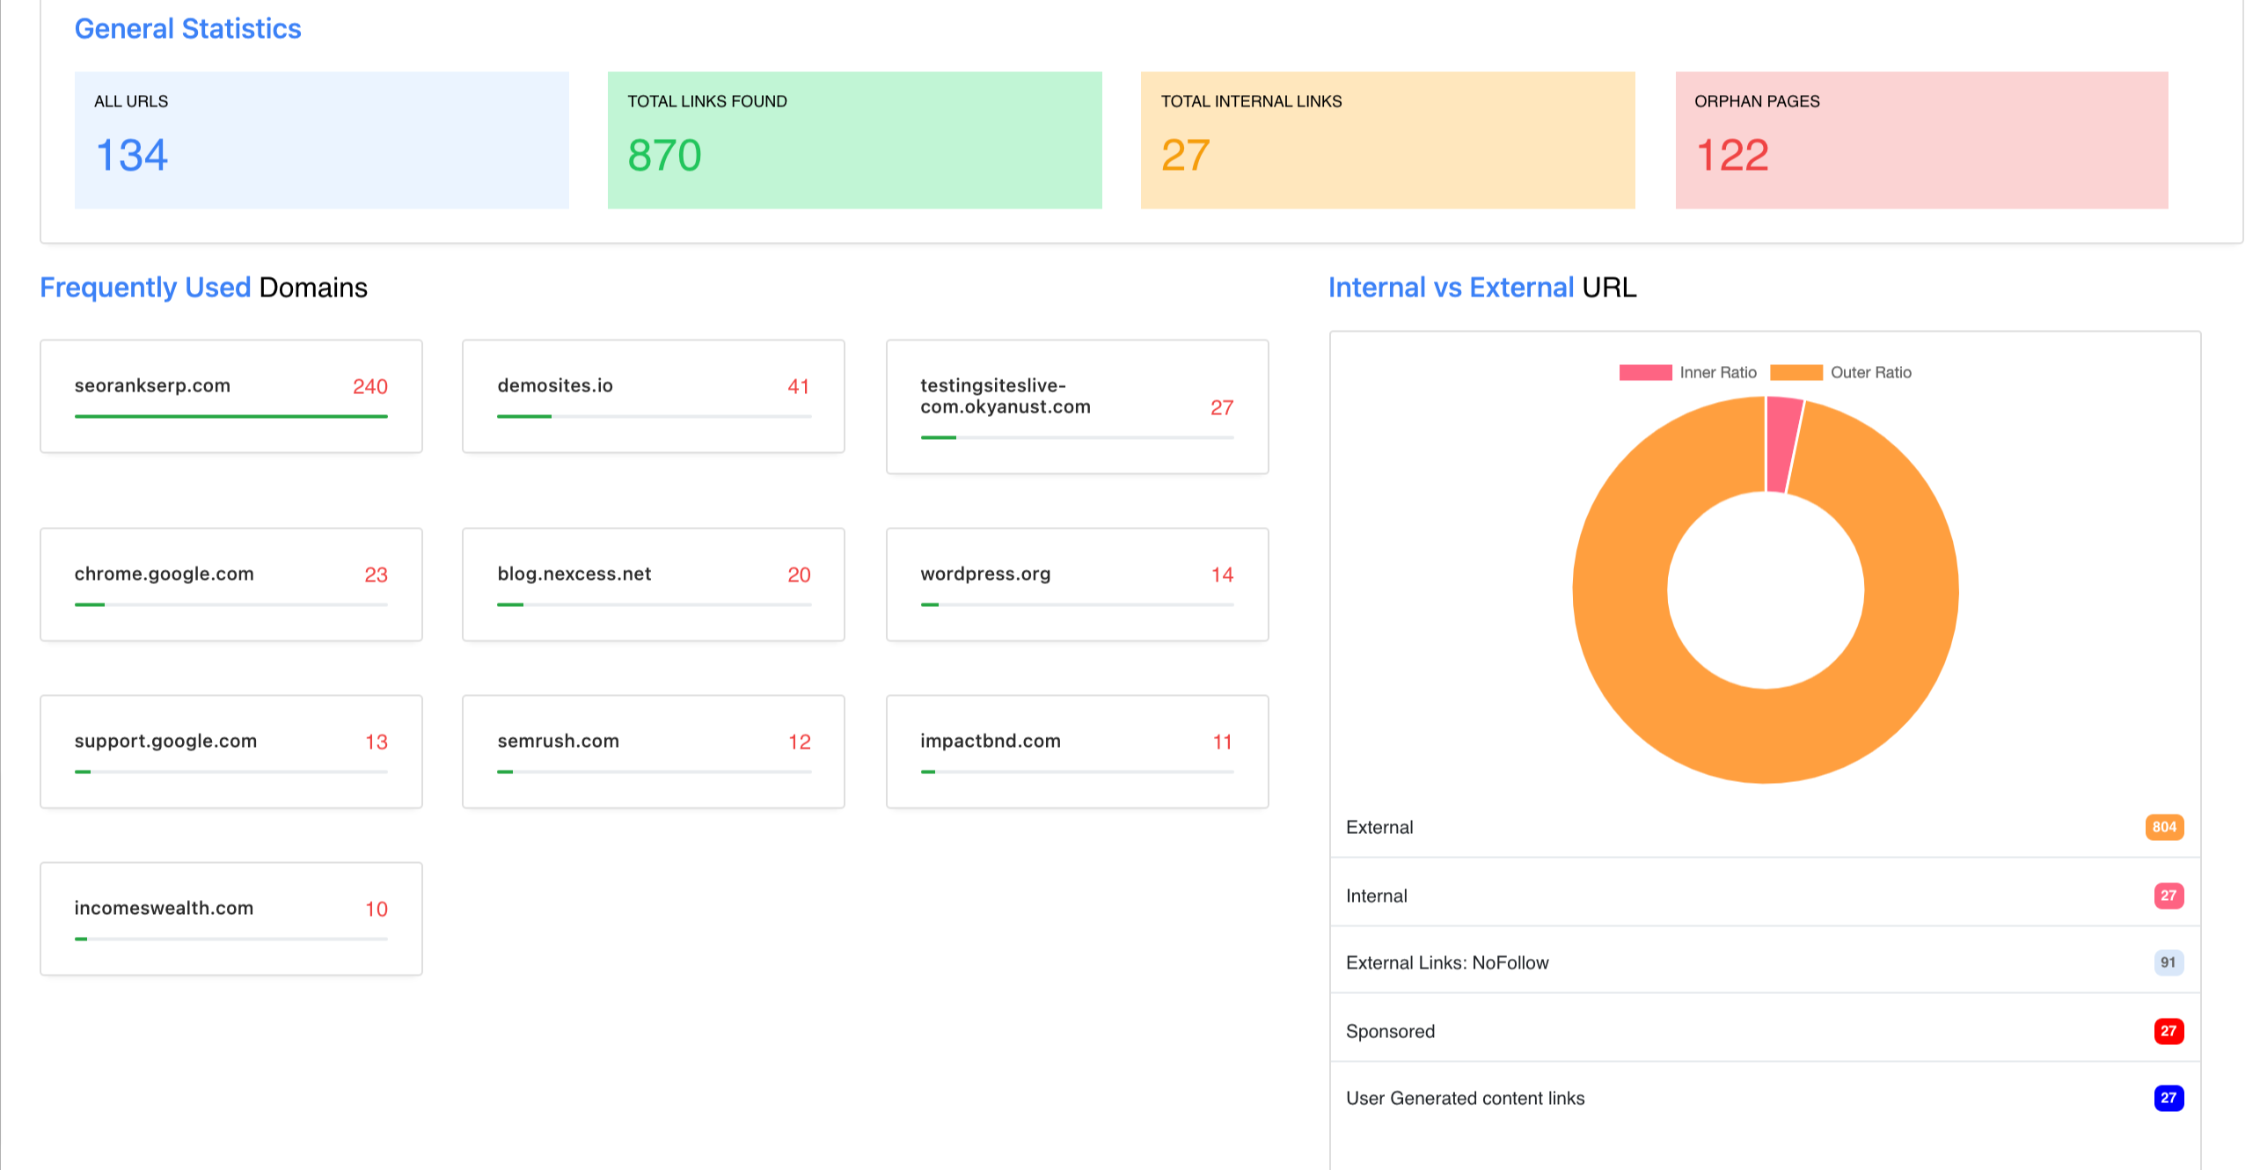Click the pink inner slice of donut chart
This screenshot has height=1170, width=2260.
[x=1781, y=444]
